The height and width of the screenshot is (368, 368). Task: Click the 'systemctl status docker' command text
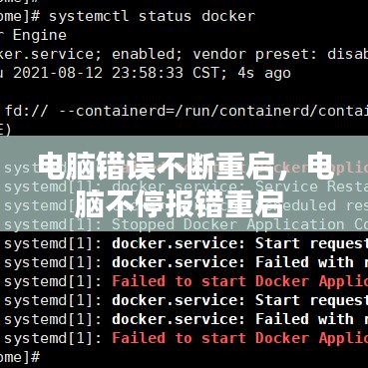pos(153,17)
